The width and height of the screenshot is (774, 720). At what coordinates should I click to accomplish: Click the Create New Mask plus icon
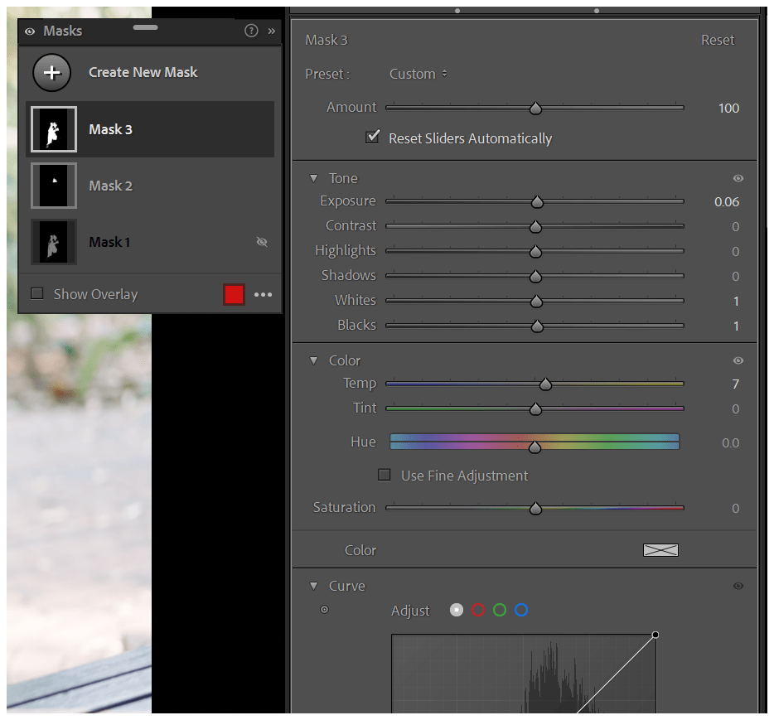tap(51, 72)
